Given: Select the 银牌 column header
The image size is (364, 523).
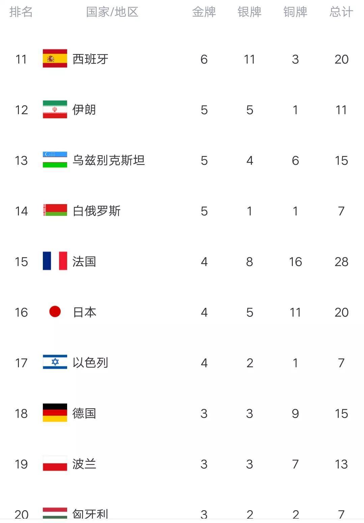Looking at the screenshot, I should (x=249, y=12).
